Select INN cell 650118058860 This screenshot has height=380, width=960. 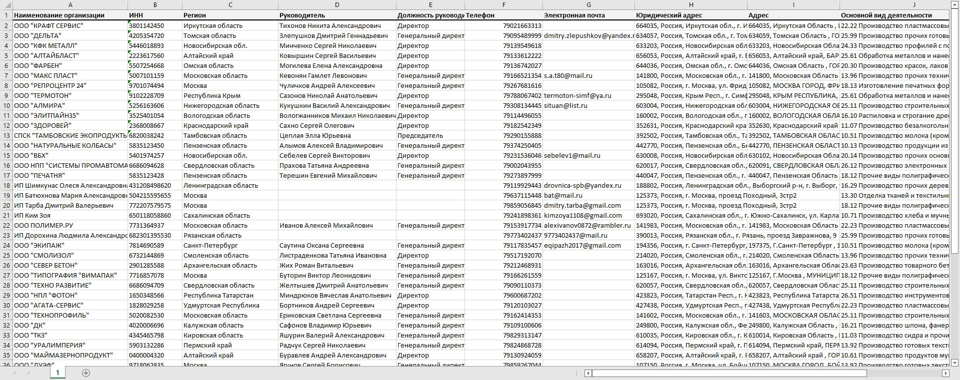pos(155,215)
